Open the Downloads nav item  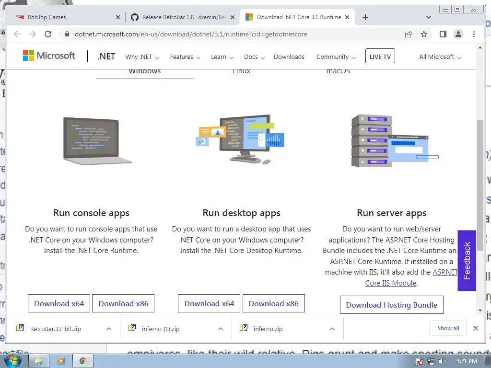289,57
